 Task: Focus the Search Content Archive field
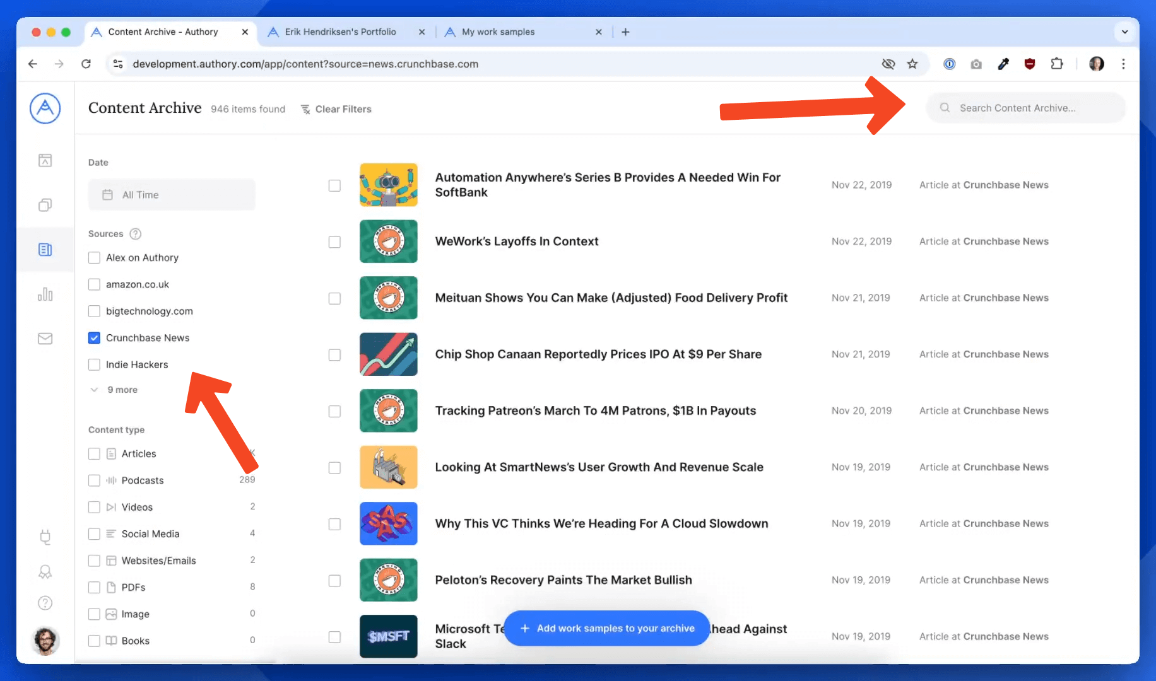tap(1026, 108)
